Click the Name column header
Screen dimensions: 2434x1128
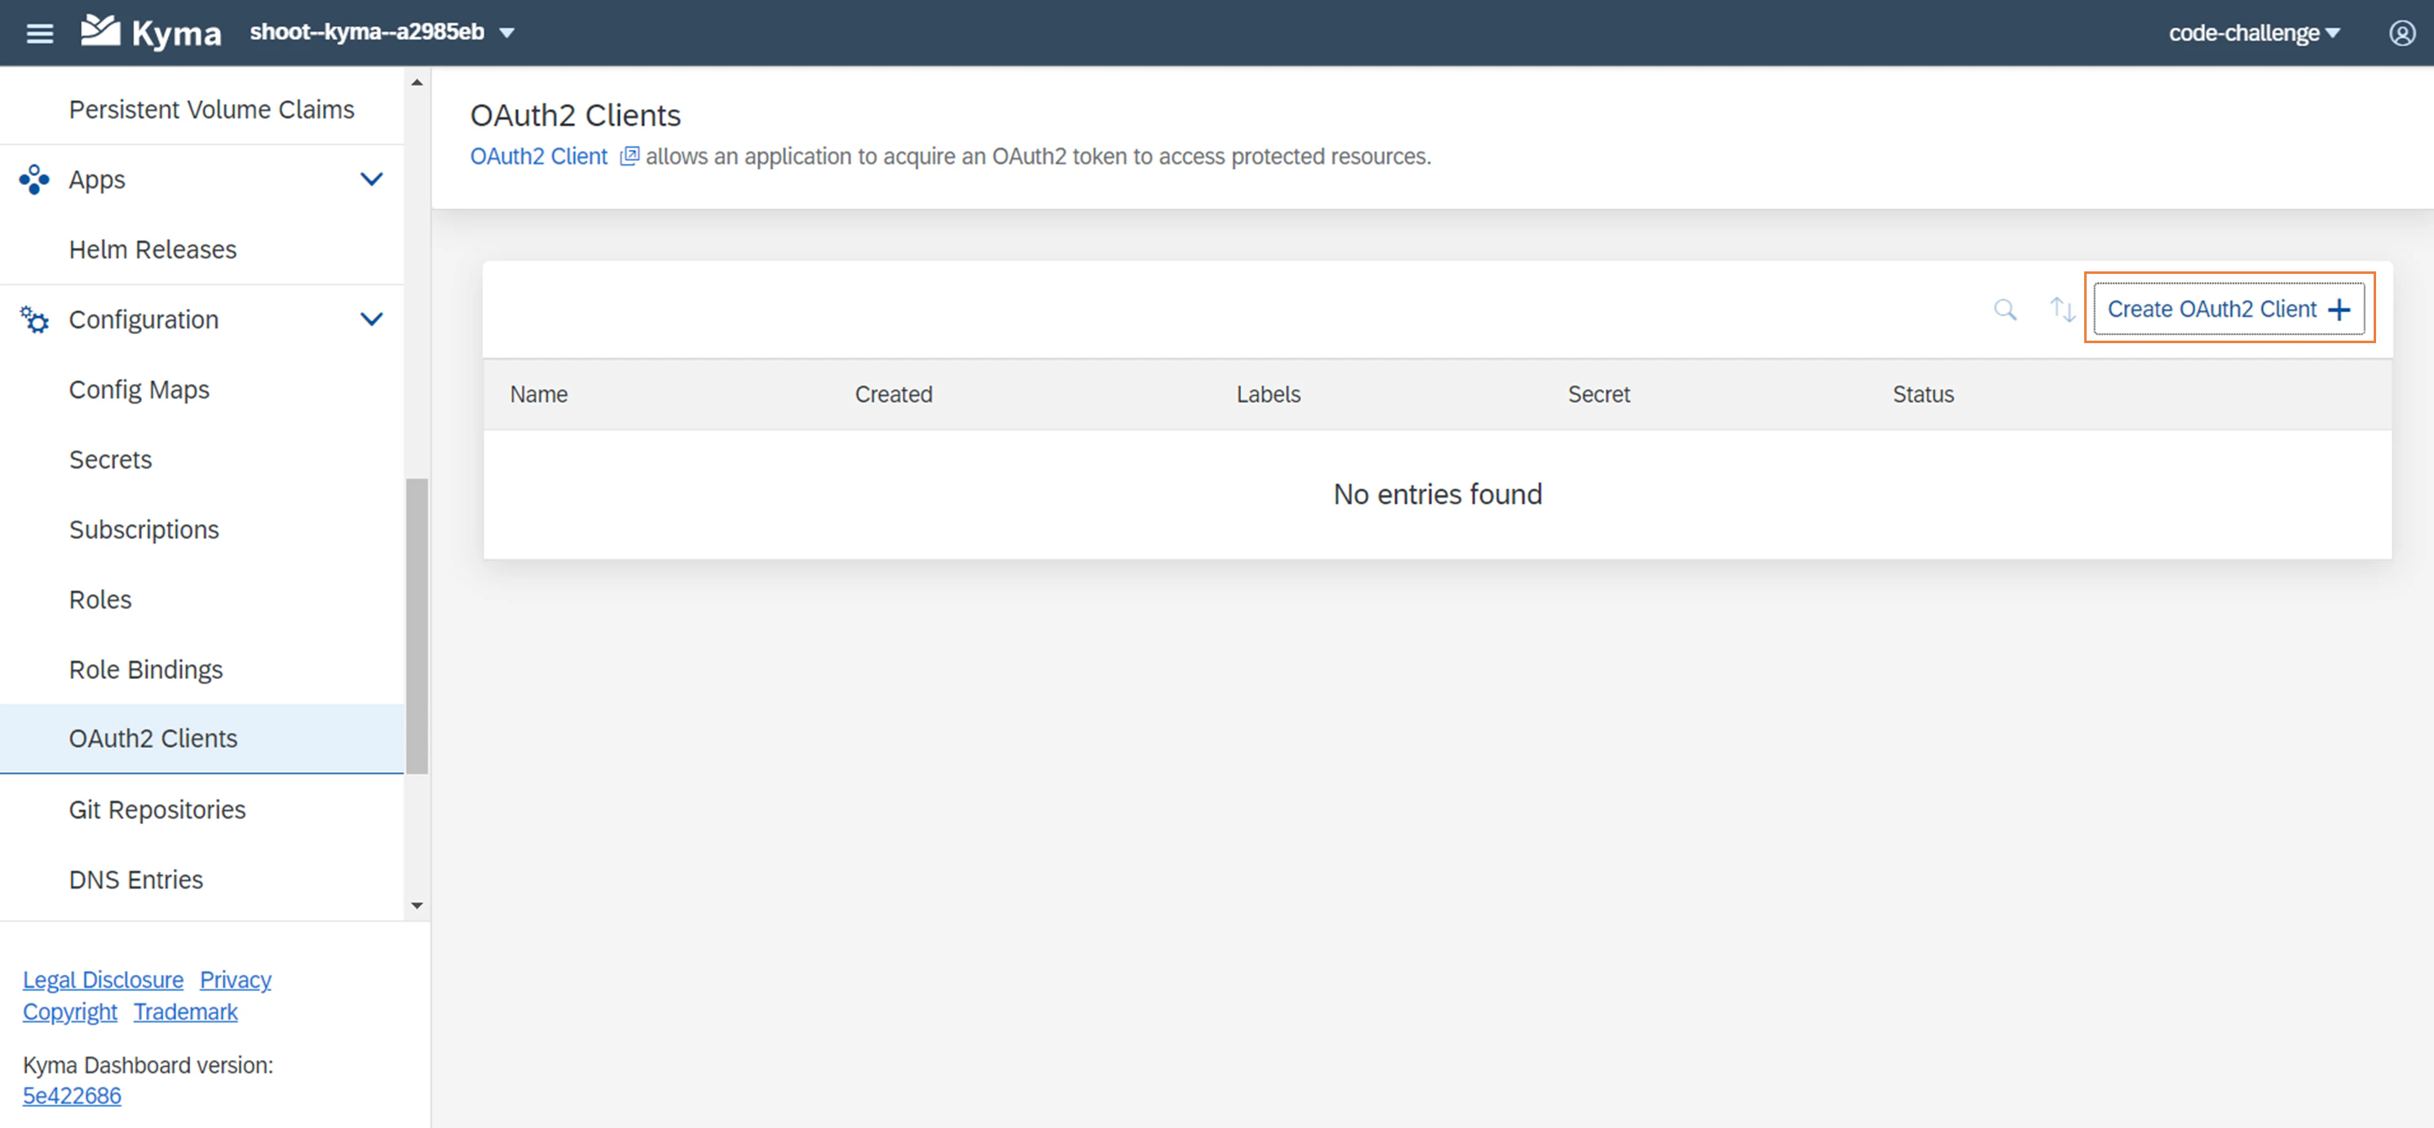click(539, 394)
